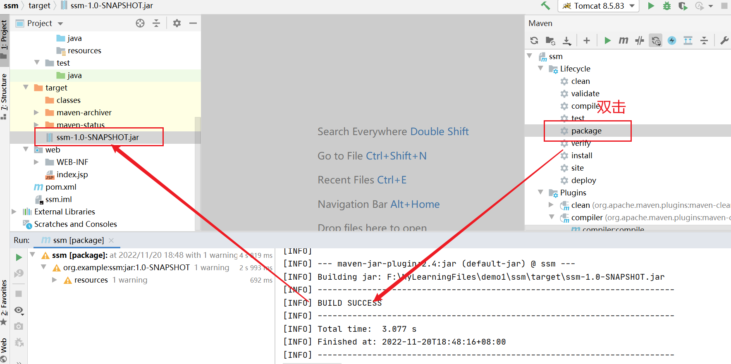
Task: Expand the resources 1 warning node
Action: 55,280
